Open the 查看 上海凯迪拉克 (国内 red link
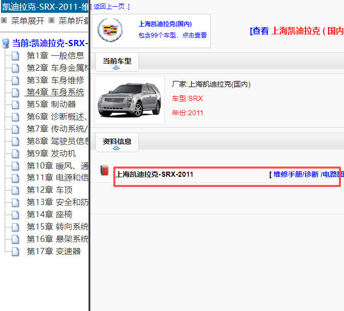The width and height of the screenshot is (344, 311). (297, 31)
